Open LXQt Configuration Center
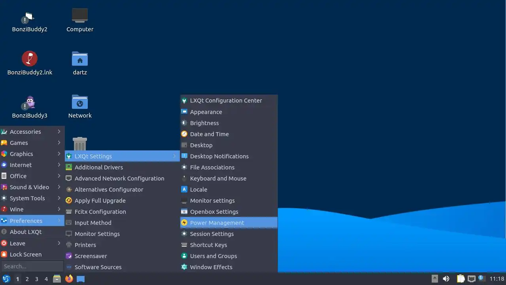The image size is (506, 285). click(x=229, y=100)
